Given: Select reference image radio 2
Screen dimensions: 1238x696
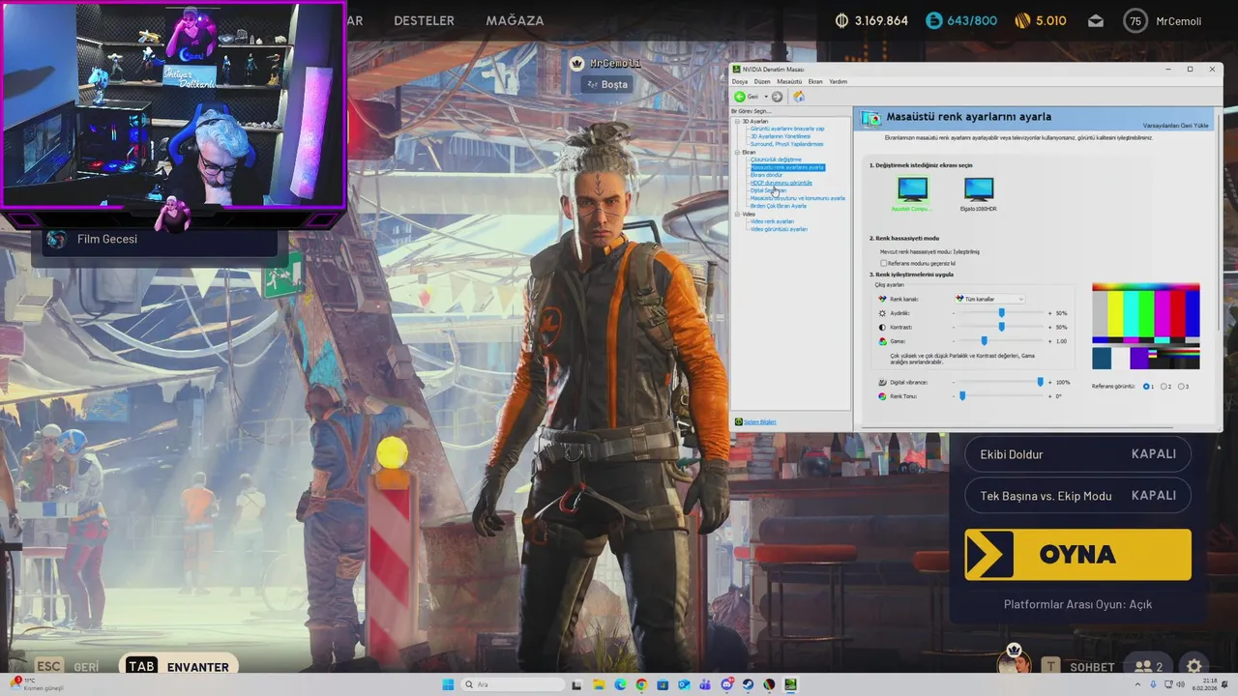Looking at the screenshot, I should point(1164,387).
